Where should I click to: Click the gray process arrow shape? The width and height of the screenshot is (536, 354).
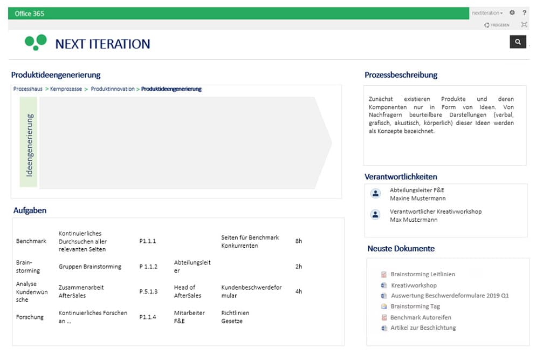point(184,142)
